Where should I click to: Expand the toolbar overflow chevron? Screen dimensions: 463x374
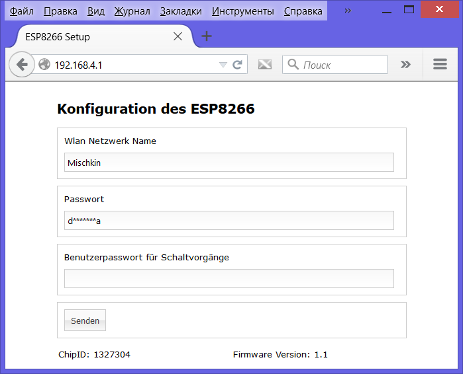point(405,65)
